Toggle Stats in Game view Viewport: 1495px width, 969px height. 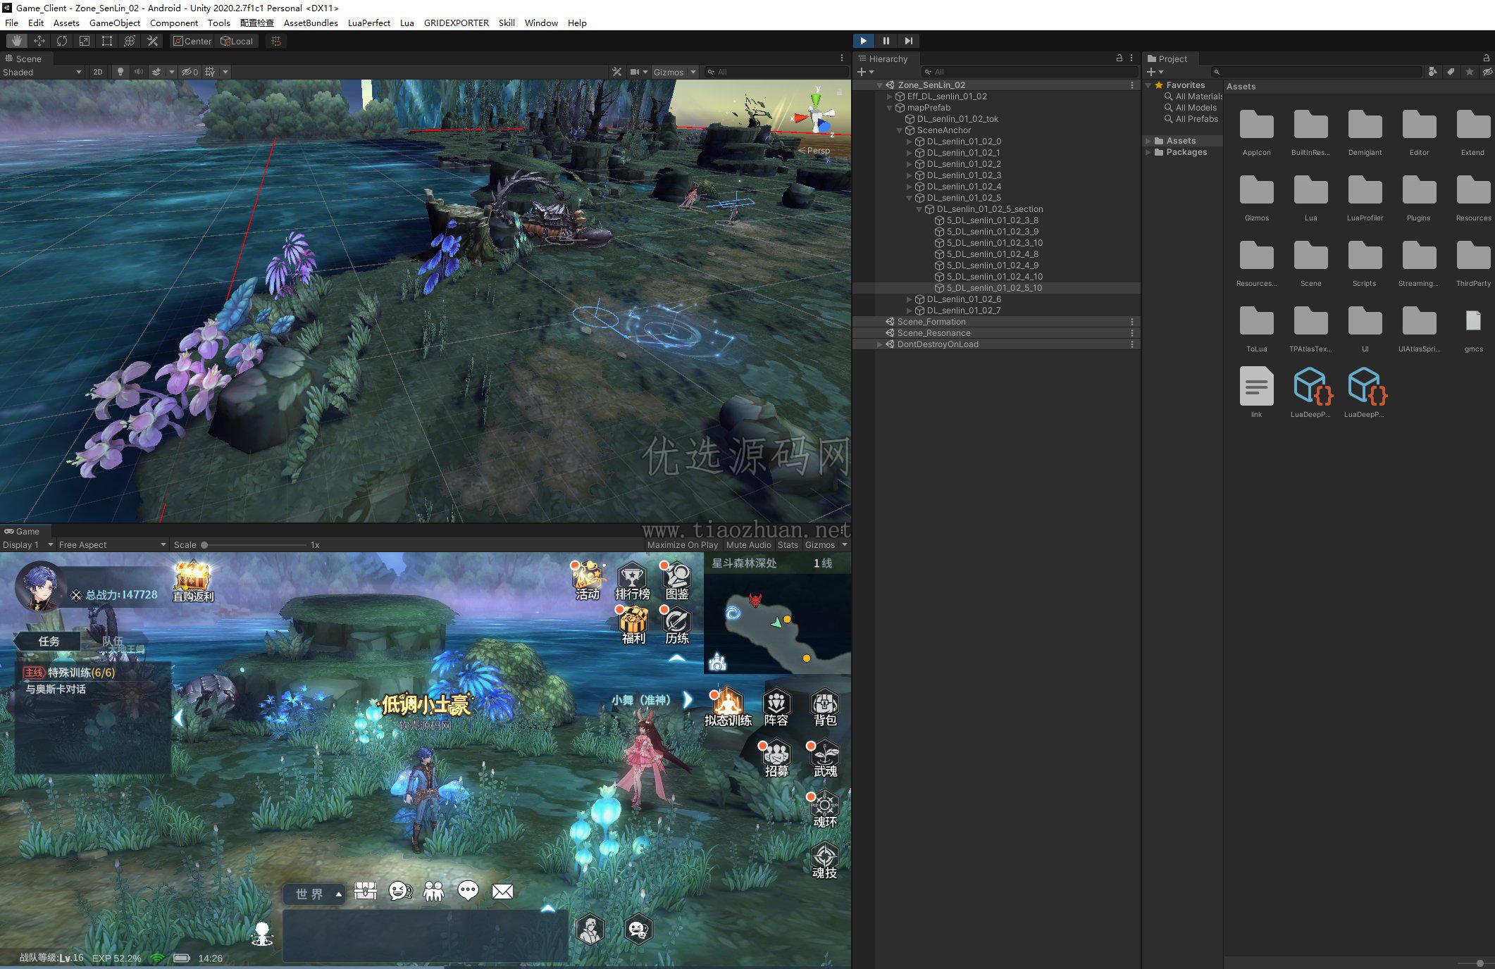tap(788, 544)
